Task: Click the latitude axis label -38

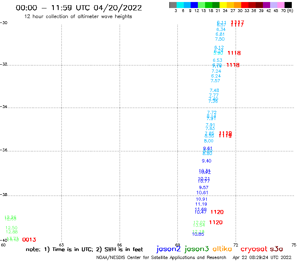Action: coord(4,195)
